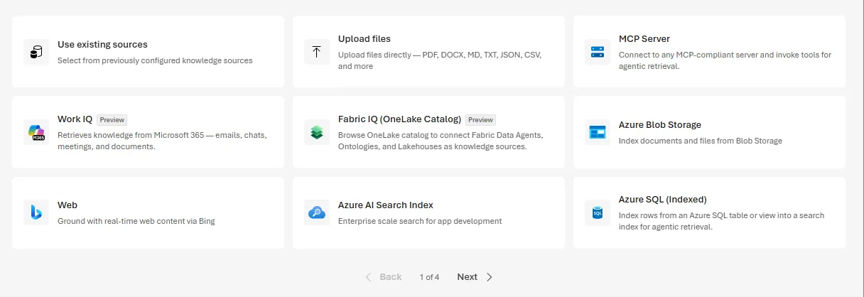Select the Azure Blob Storage title
The image size is (864, 297).
click(x=660, y=124)
